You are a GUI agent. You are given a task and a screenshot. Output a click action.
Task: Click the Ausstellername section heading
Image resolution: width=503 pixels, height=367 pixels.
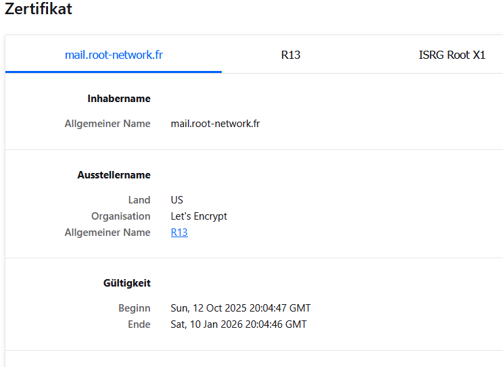114,175
